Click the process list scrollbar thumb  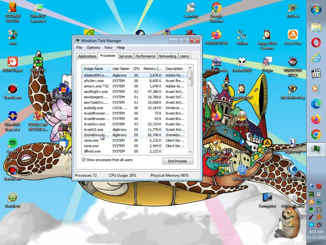(x=190, y=78)
